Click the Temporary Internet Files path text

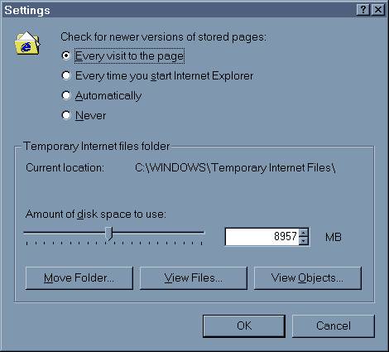coord(235,168)
